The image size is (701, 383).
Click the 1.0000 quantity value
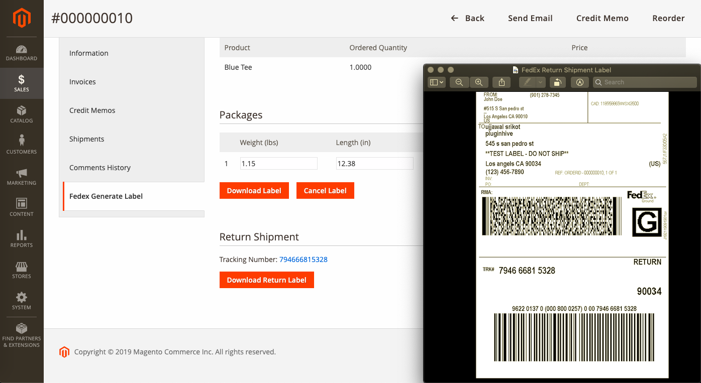point(360,67)
